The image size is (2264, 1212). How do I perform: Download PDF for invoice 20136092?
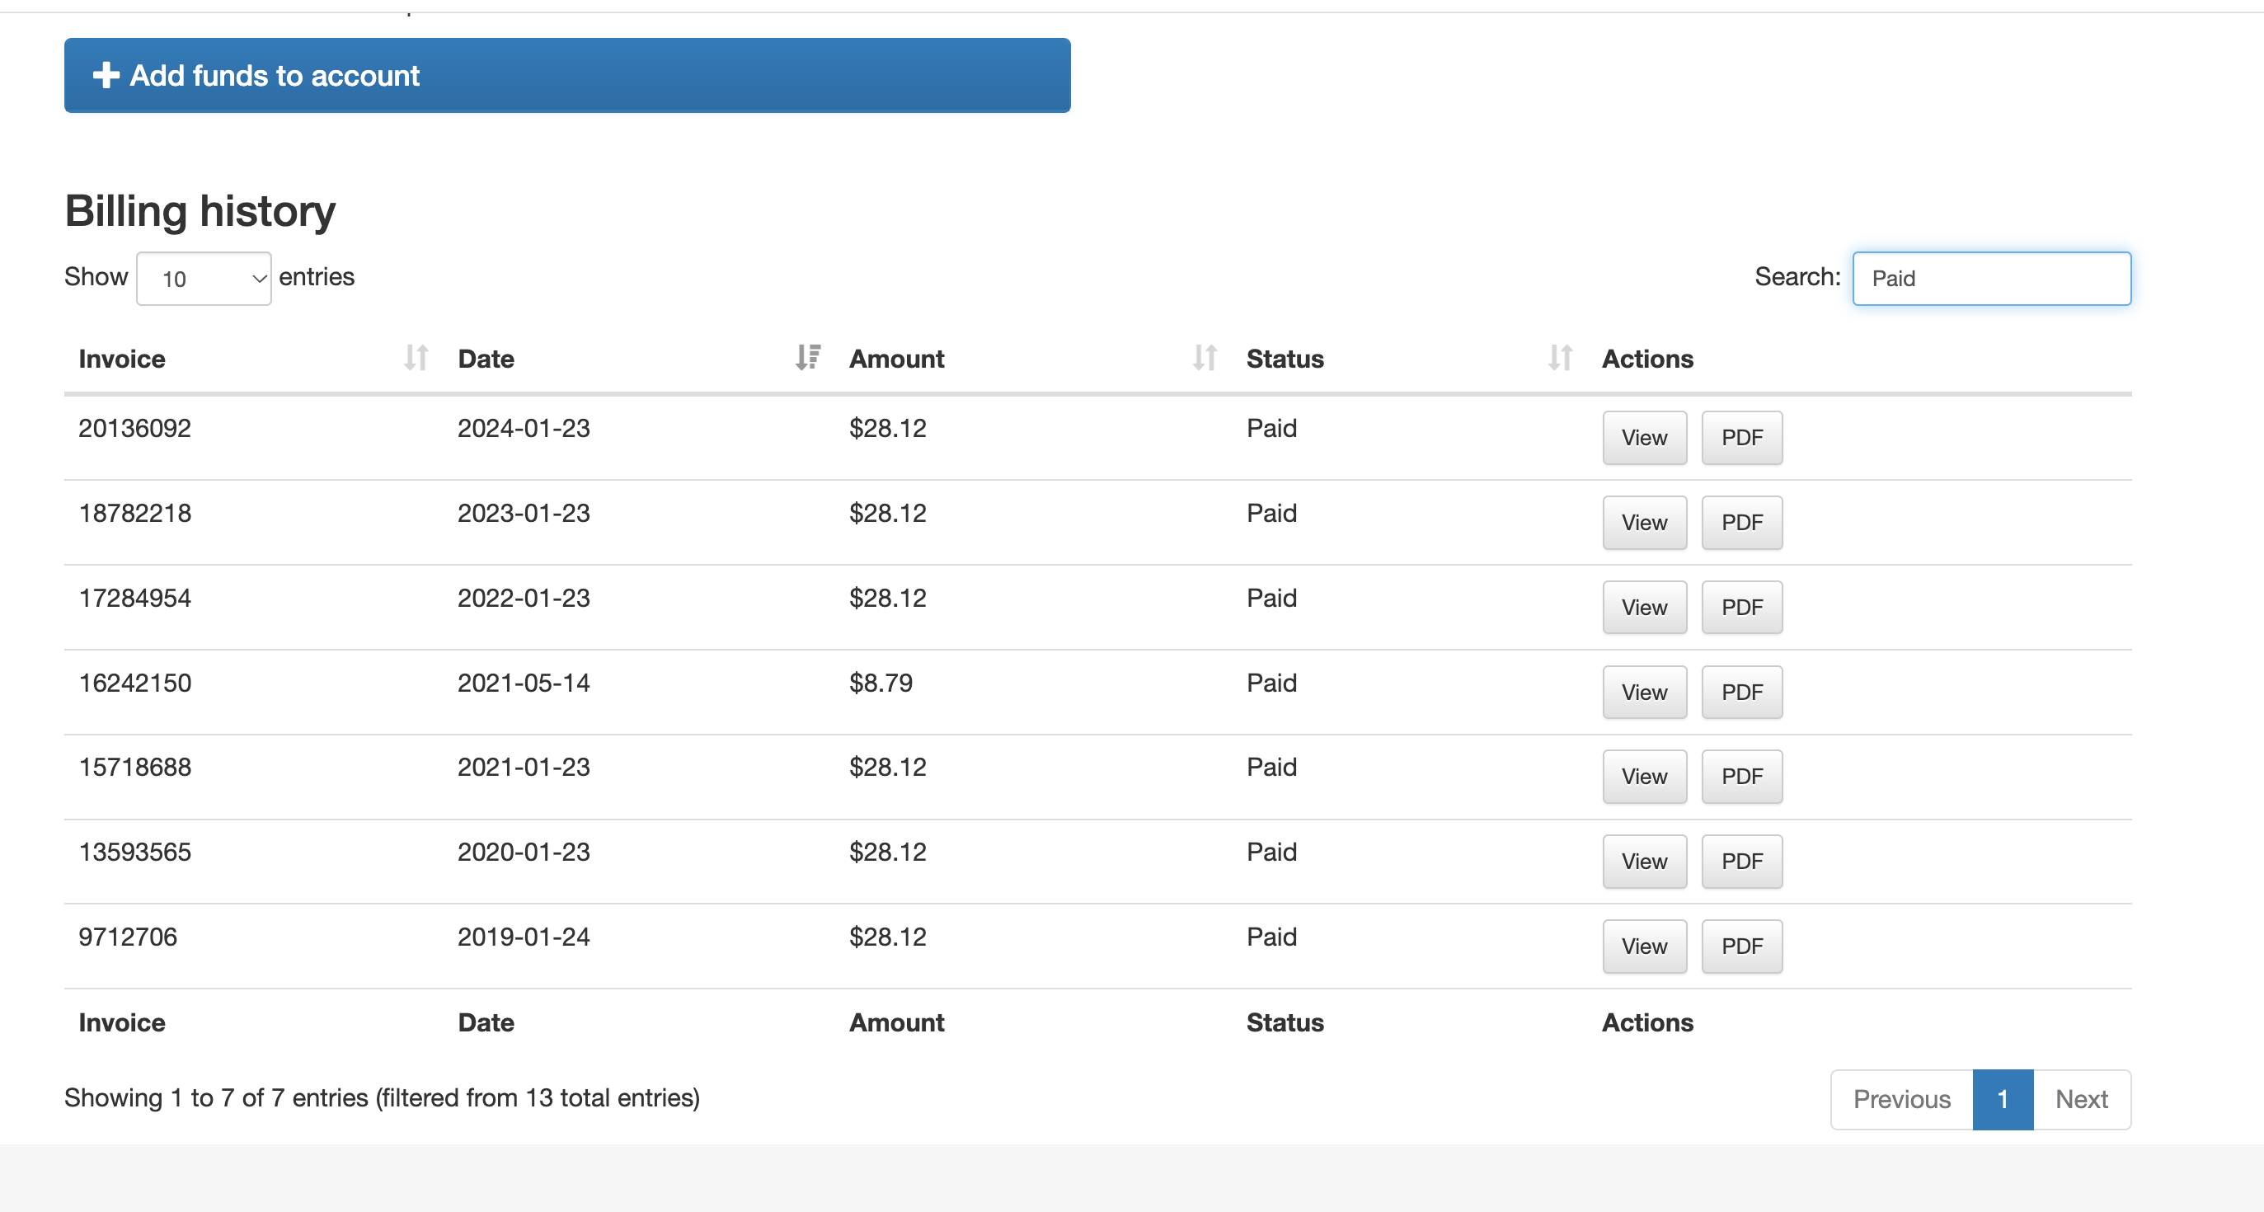[x=1742, y=438]
